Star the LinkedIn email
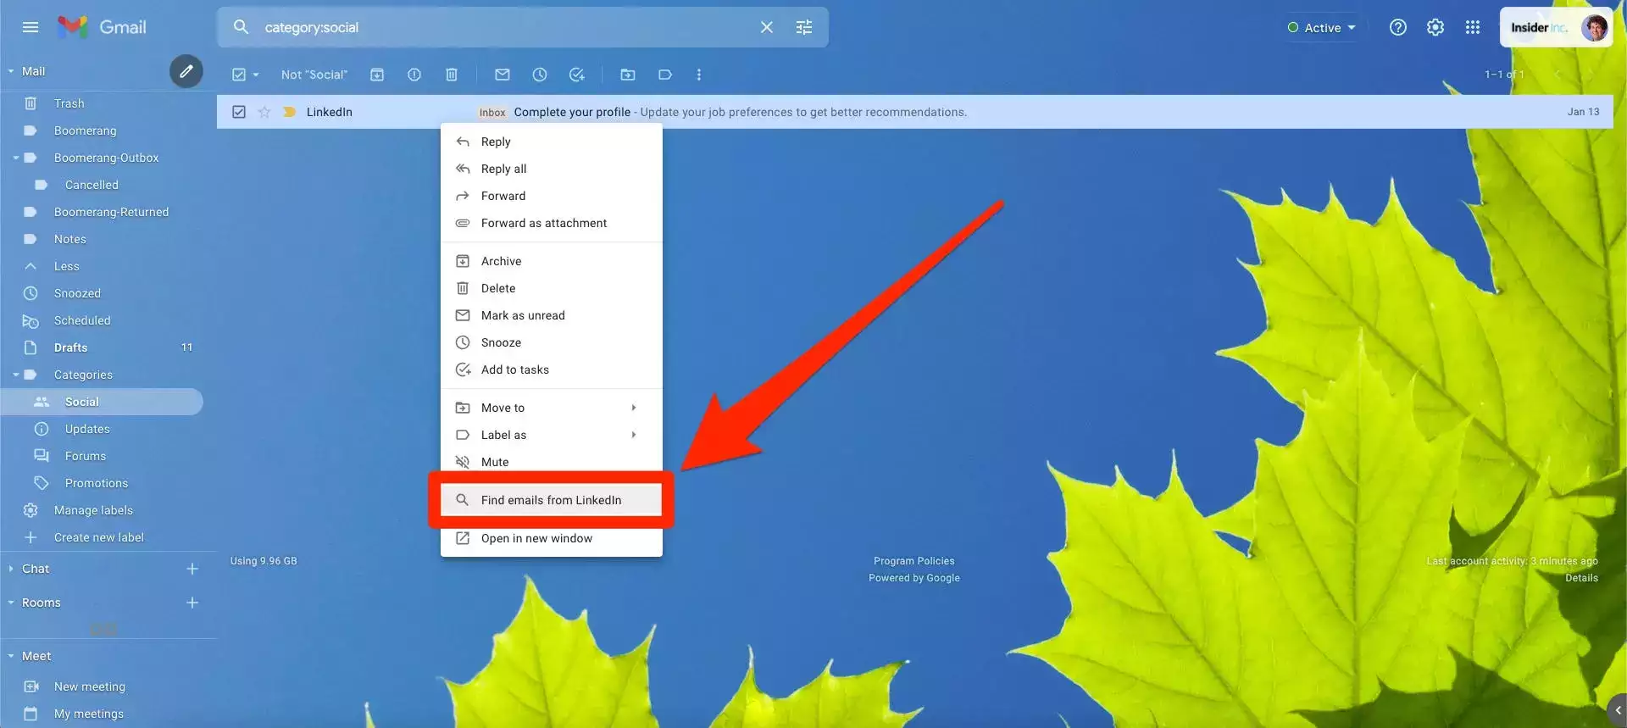Screen dimensions: 1627x728 (x=264, y=112)
